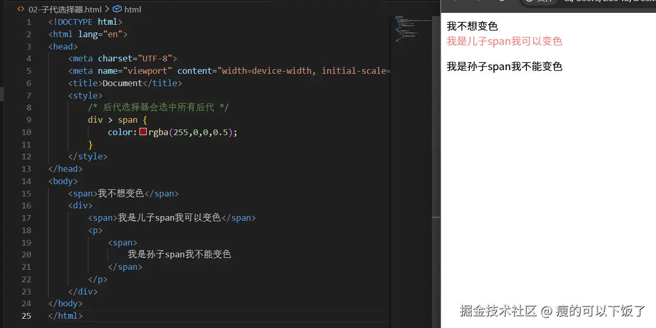The height and width of the screenshot is (328, 656).
Task: Click the code minimap in the editor
Action: (414, 29)
